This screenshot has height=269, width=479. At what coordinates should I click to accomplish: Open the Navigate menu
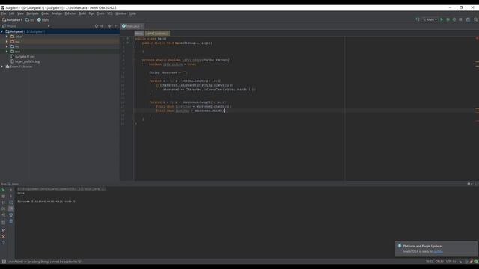[32, 13]
